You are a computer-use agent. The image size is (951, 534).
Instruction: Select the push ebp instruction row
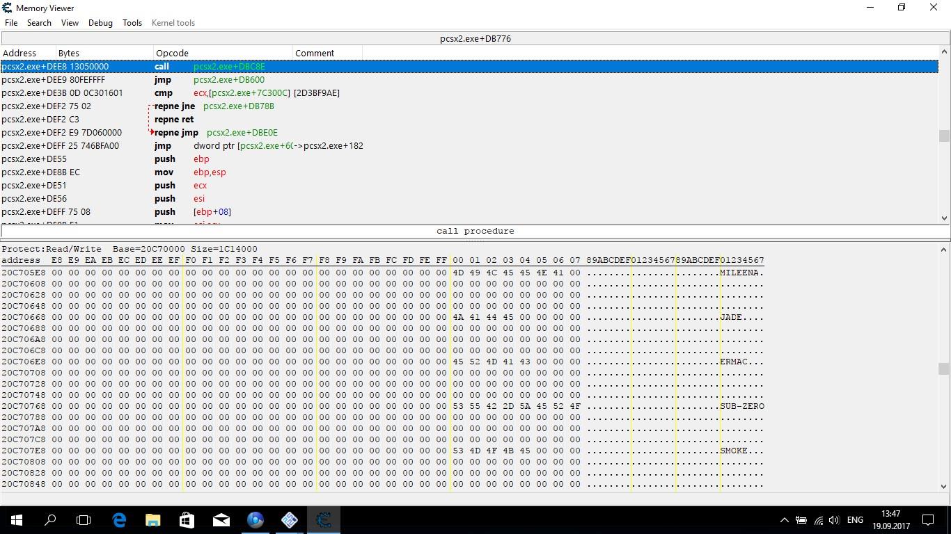pyautogui.click(x=469, y=159)
